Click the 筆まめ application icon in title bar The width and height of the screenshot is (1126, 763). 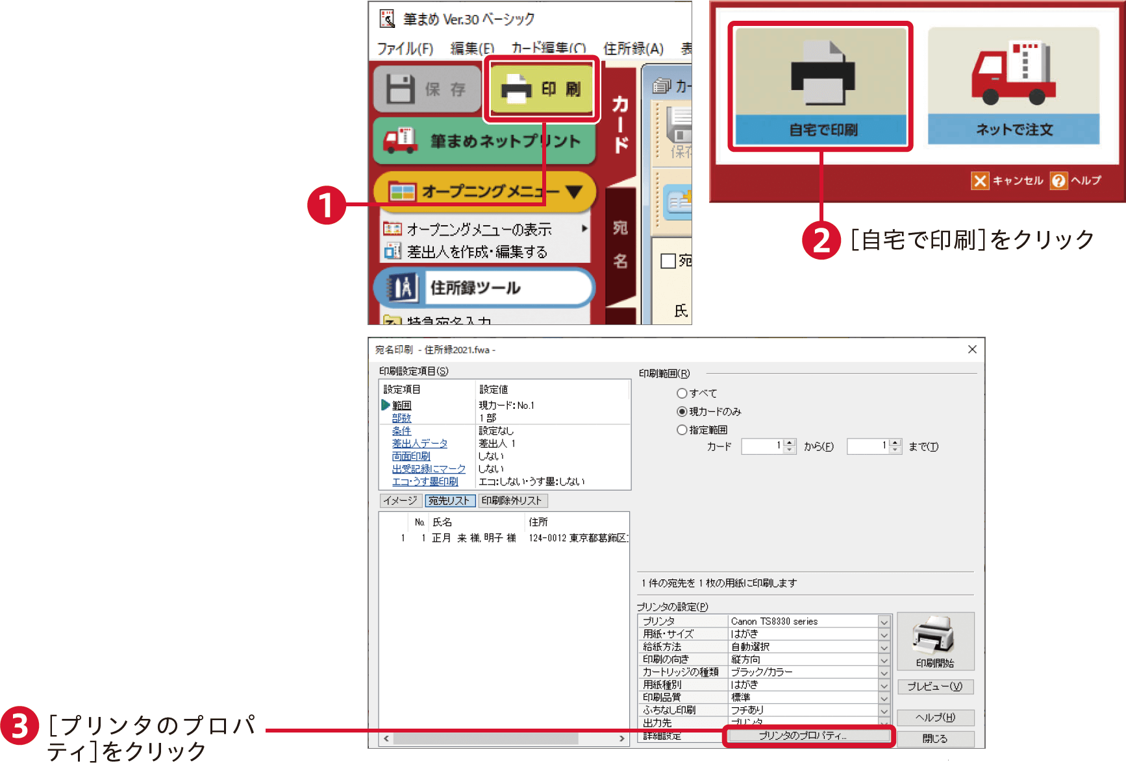coord(387,19)
